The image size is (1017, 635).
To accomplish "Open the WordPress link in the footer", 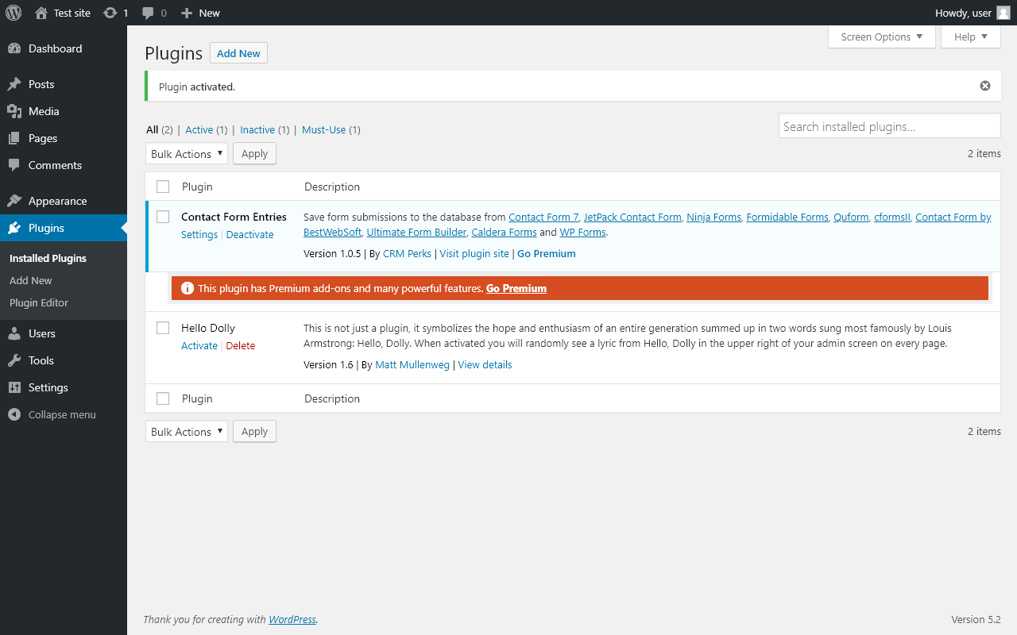I will 292,619.
